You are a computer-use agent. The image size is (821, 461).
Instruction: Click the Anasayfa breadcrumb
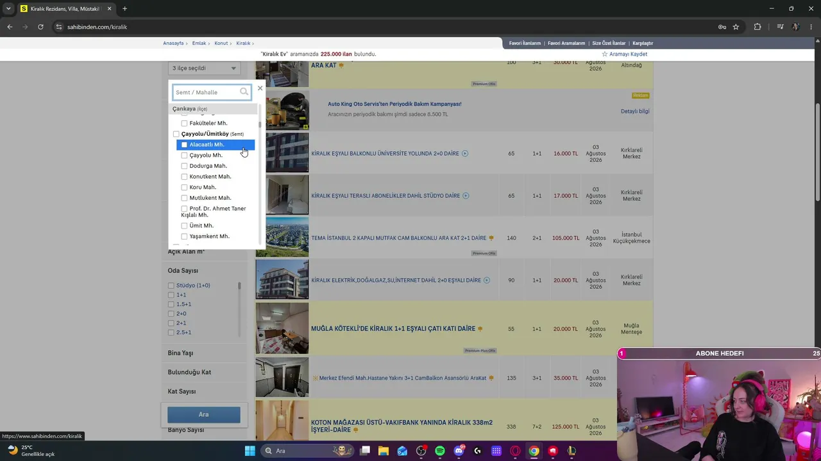pos(173,44)
